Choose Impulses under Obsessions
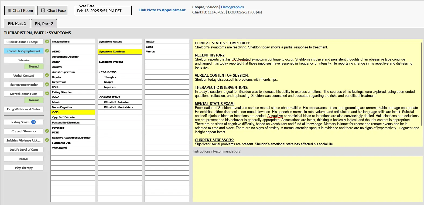The width and height of the screenshot is (424, 205). coord(120,87)
